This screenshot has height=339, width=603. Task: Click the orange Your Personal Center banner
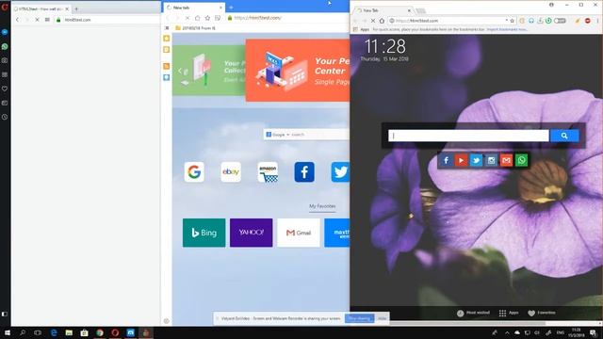tap(298, 71)
